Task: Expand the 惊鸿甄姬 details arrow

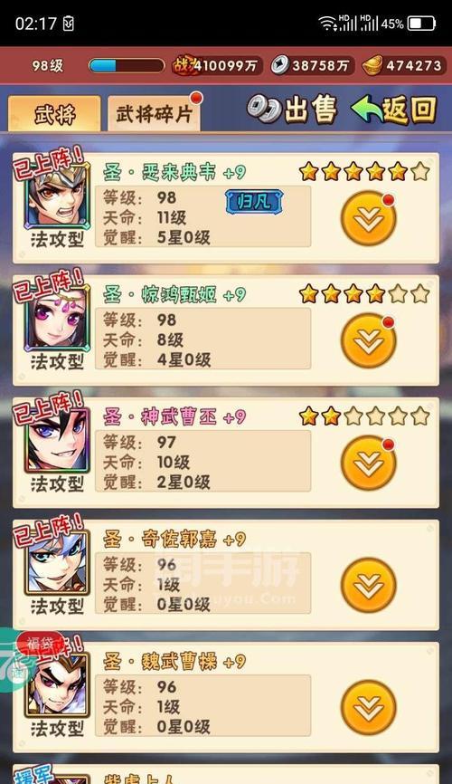Action: [369, 340]
